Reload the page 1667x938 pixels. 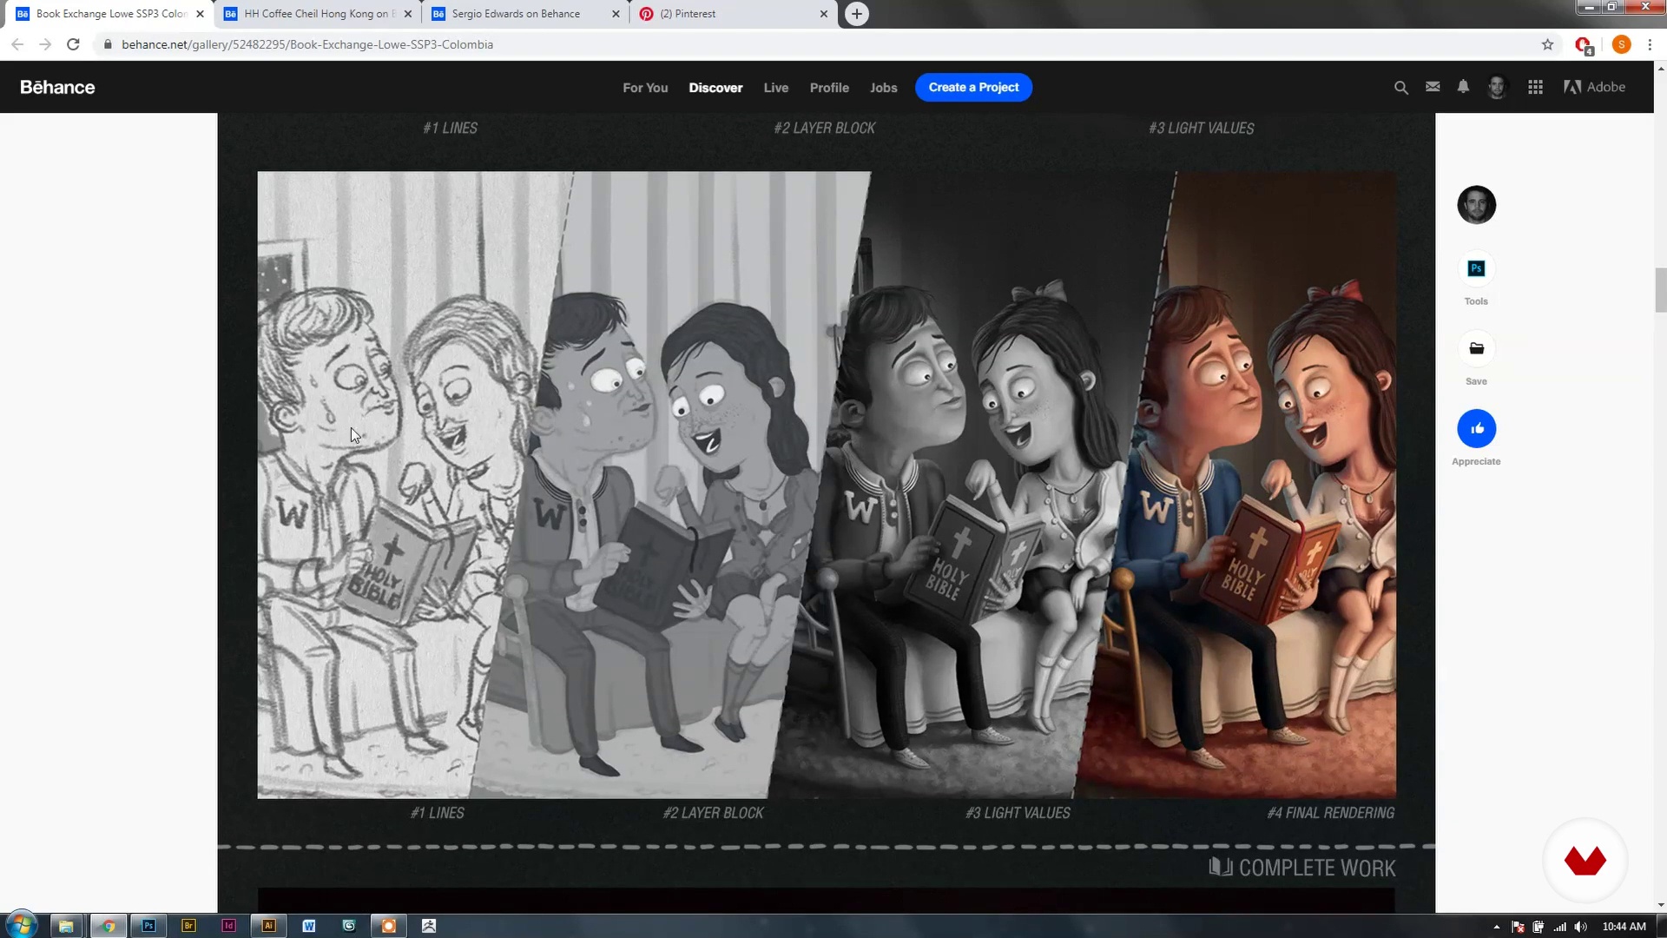[x=74, y=44]
